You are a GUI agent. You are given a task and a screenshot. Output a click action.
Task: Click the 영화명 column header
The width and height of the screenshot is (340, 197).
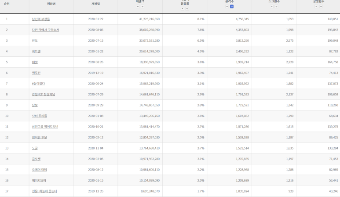[x=51, y=4]
